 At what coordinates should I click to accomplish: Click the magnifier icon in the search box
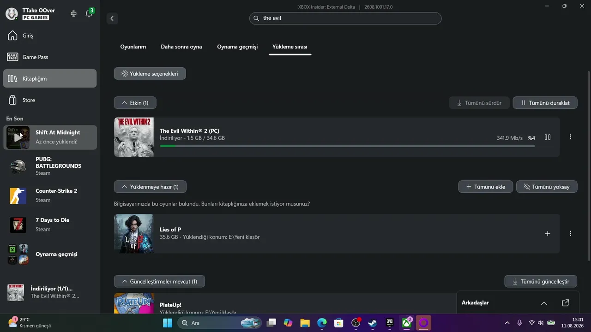256,18
